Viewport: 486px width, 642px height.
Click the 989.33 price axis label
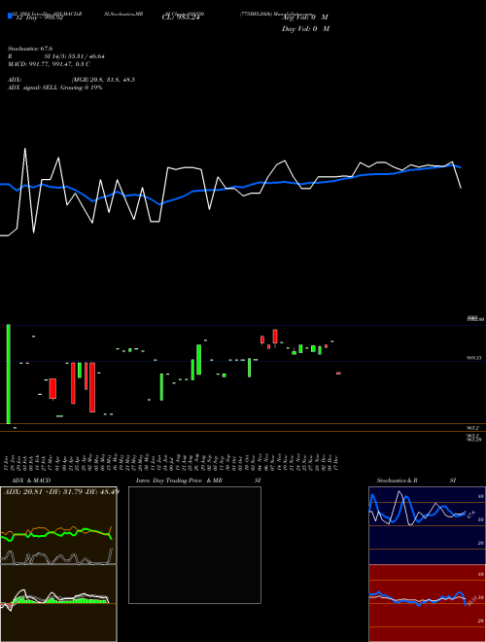coord(474,358)
